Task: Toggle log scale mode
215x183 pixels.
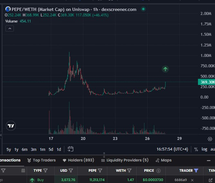Action: [x=204, y=149]
